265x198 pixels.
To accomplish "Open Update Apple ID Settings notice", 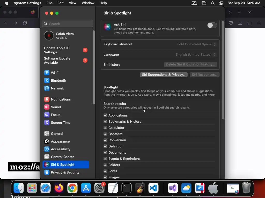I will [x=65, y=50].
